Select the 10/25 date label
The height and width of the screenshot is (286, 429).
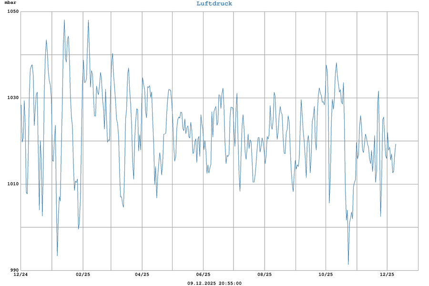[326, 275]
